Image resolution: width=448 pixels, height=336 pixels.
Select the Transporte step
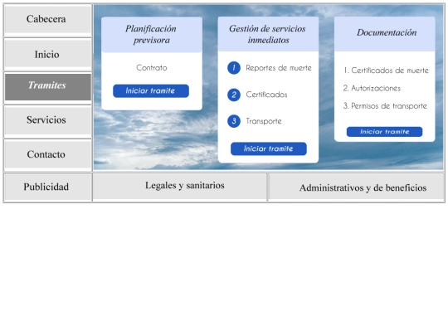click(264, 121)
